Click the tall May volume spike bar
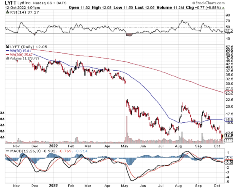This screenshot has height=188, width=233. click(127, 129)
